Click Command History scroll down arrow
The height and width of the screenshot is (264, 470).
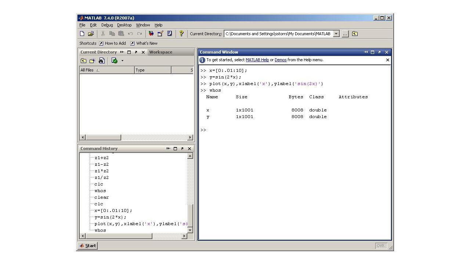coord(190,230)
